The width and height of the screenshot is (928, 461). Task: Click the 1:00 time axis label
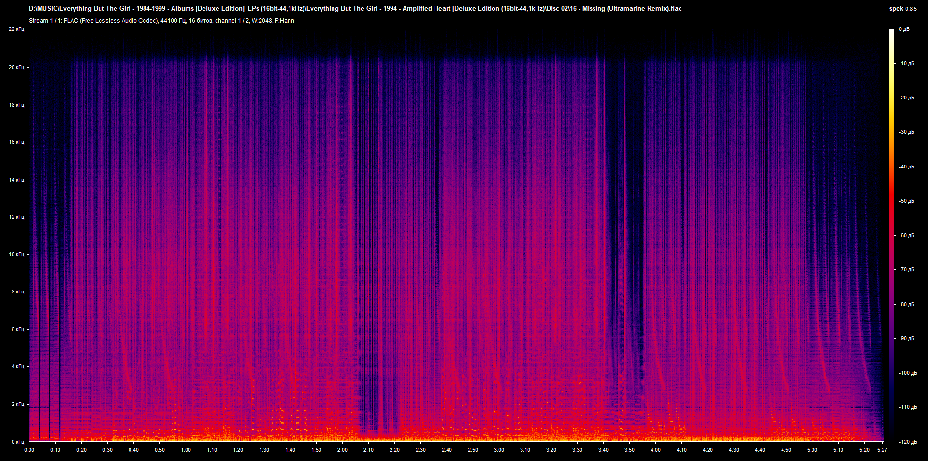(186, 450)
